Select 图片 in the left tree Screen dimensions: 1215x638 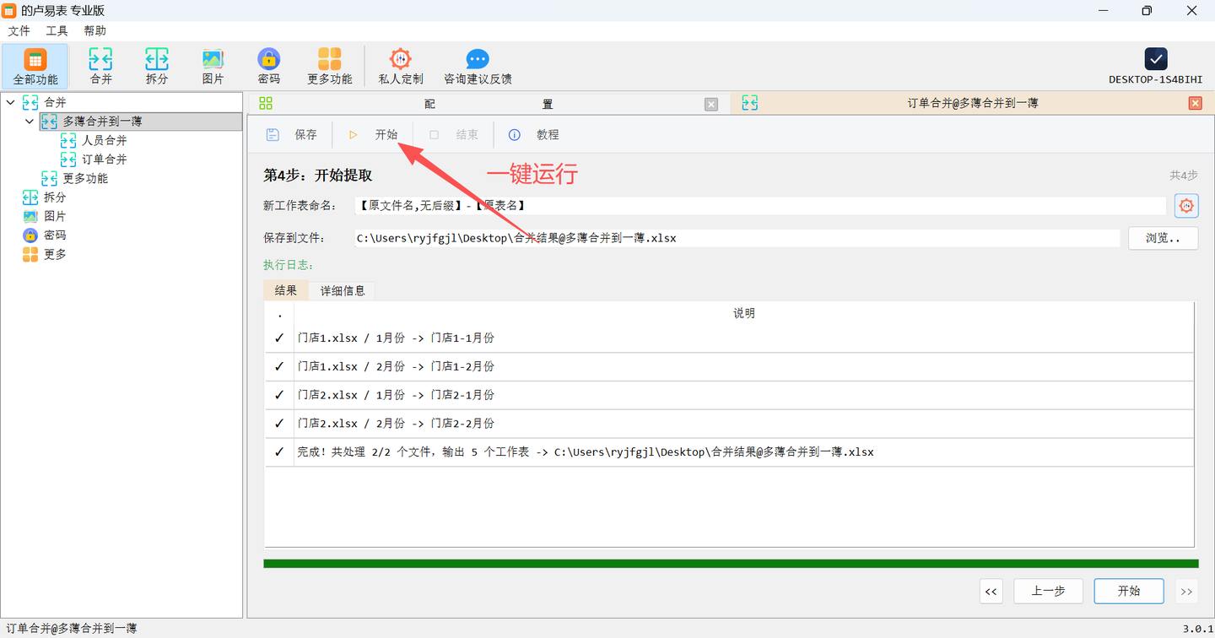(x=55, y=216)
